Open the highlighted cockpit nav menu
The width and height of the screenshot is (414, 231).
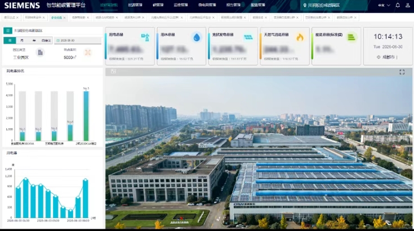click(109, 5)
